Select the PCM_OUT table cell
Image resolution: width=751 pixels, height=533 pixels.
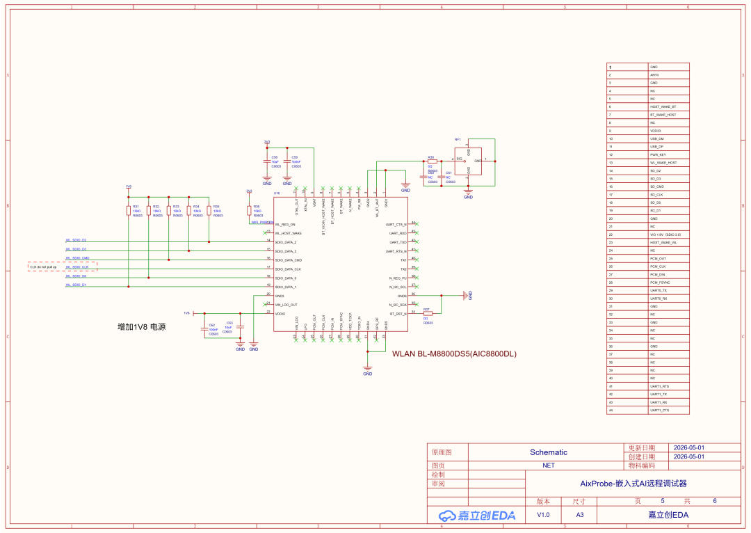pos(669,259)
